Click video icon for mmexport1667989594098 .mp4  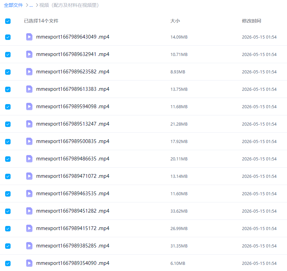[x=29, y=106]
